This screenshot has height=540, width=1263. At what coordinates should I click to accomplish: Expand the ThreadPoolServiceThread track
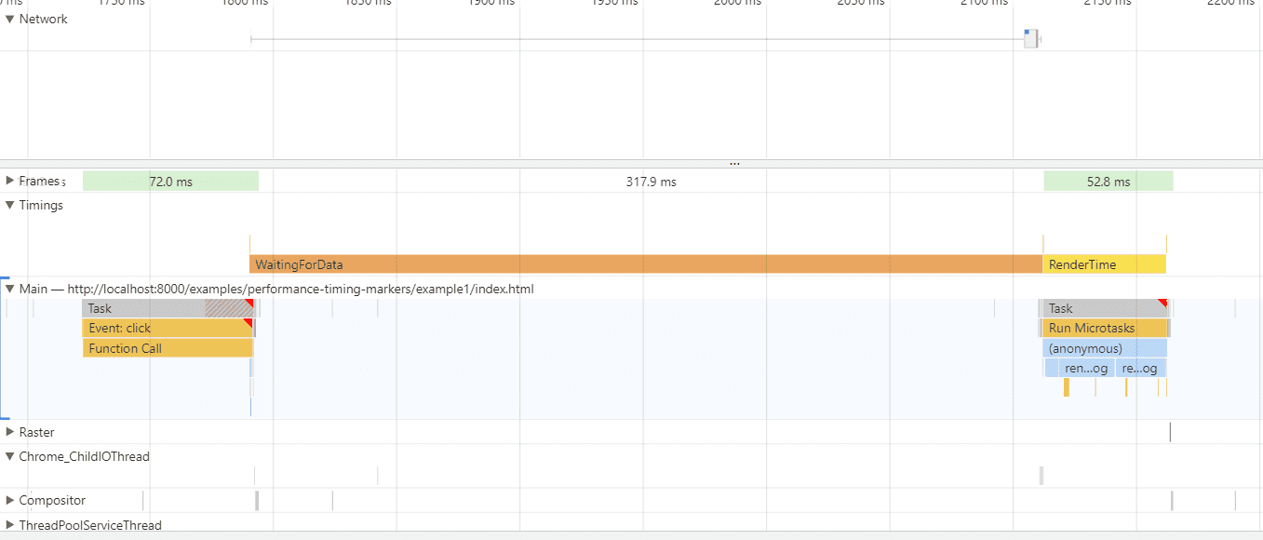click(10, 525)
